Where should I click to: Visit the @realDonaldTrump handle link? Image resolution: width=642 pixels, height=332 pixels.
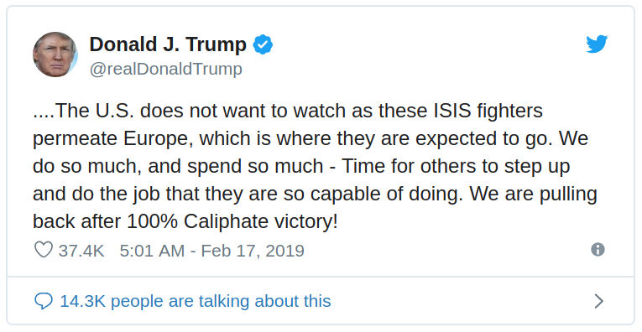(166, 69)
